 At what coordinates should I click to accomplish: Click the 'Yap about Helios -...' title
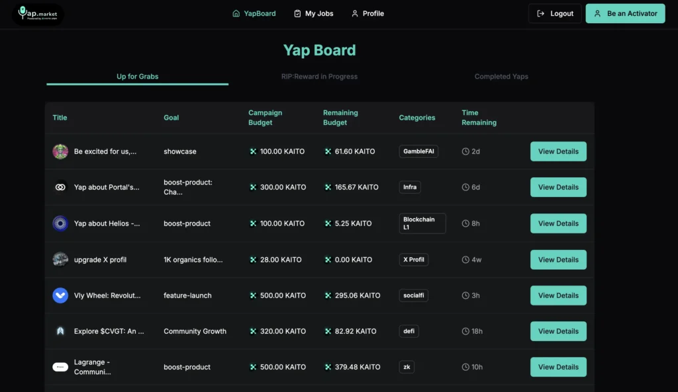pyautogui.click(x=107, y=223)
